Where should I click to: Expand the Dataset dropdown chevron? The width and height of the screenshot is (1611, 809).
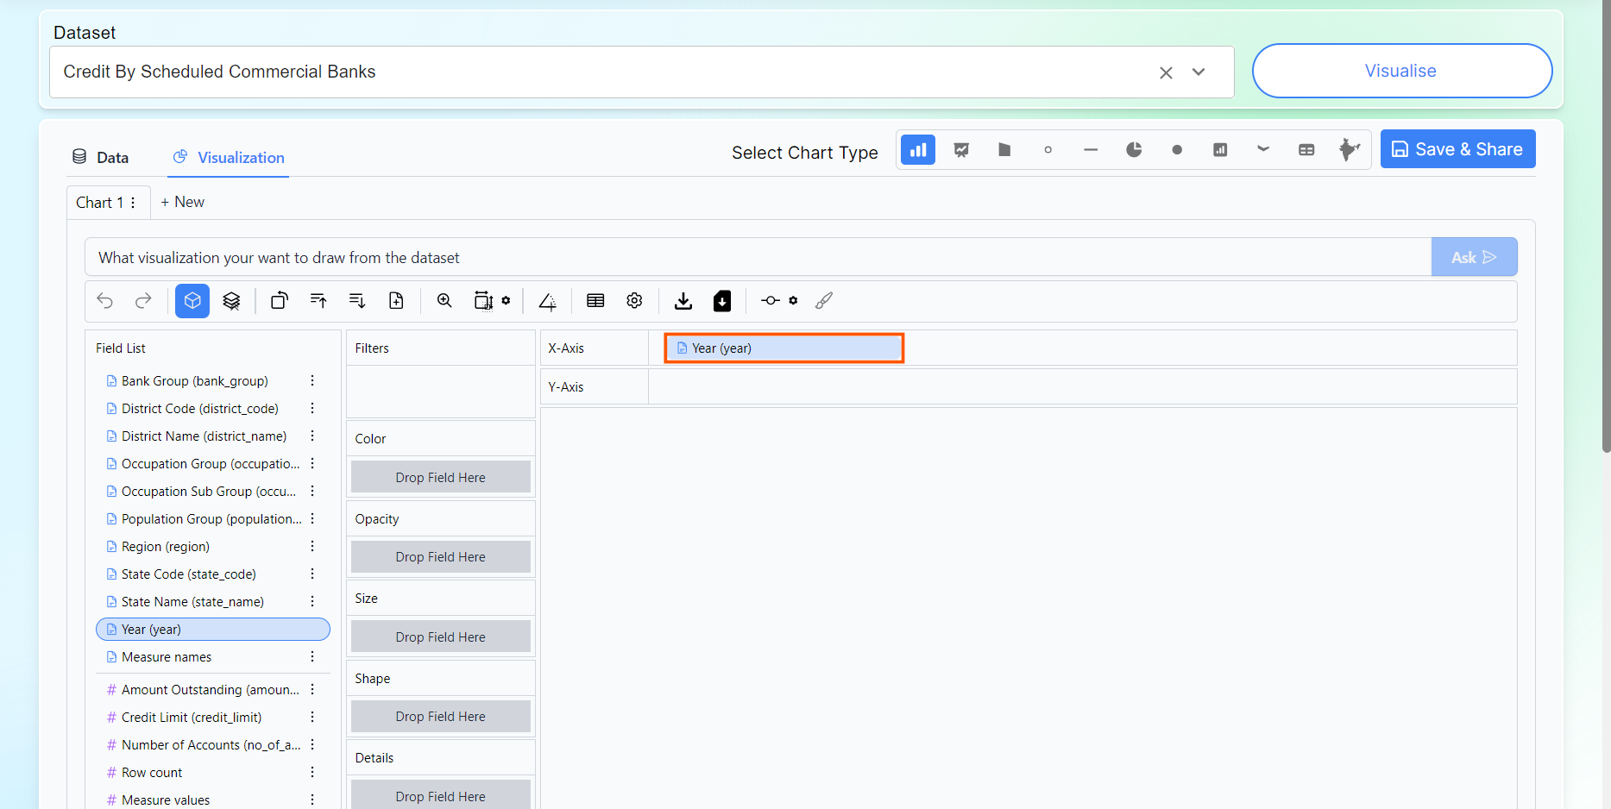1199,72
